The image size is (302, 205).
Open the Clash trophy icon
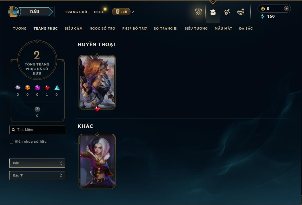199,12
